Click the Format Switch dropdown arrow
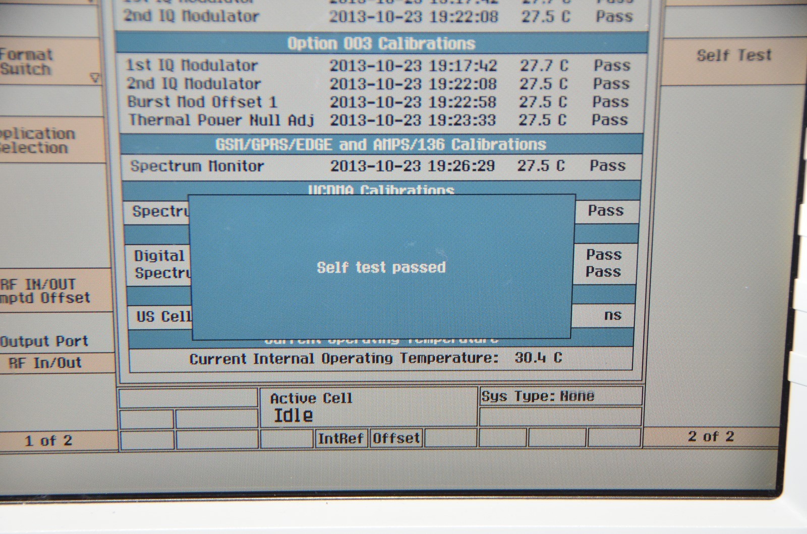This screenshot has width=807, height=534. tap(95, 78)
